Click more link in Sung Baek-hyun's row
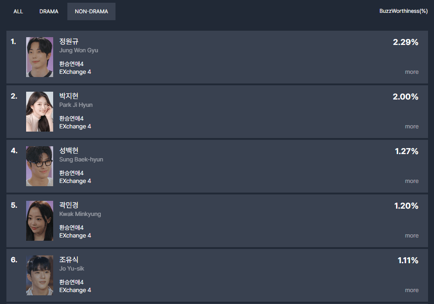This screenshot has width=434, height=304. point(412,181)
